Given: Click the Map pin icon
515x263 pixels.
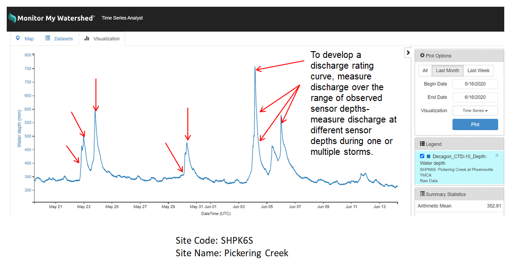Looking at the screenshot, I should point(18,38).
